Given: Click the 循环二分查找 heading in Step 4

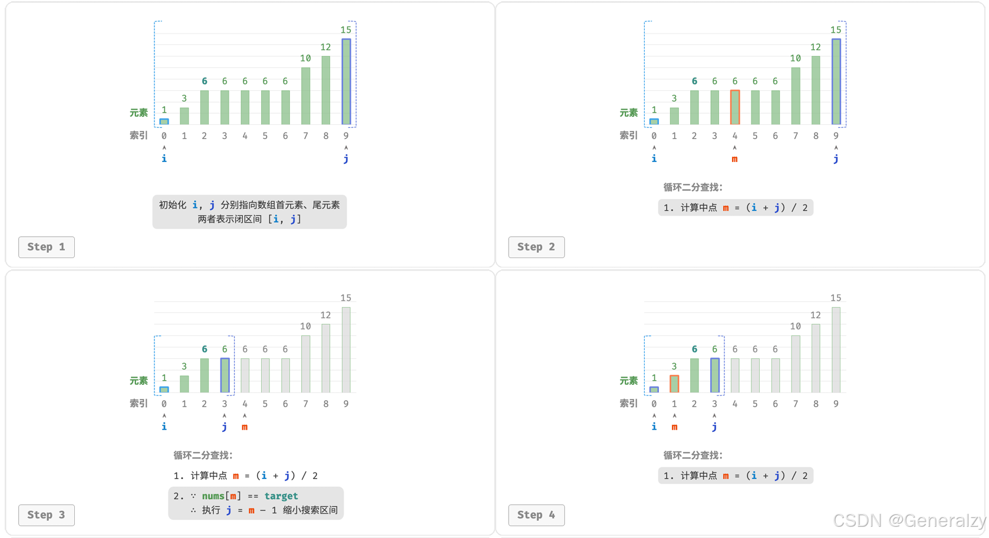Looking at the screenshot, I should pos(693,456).
